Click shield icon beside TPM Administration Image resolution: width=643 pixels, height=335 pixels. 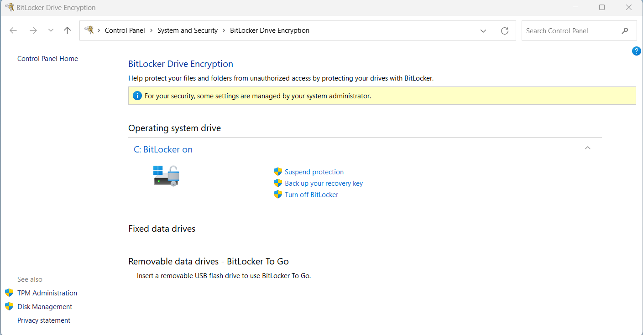[9, 293]
